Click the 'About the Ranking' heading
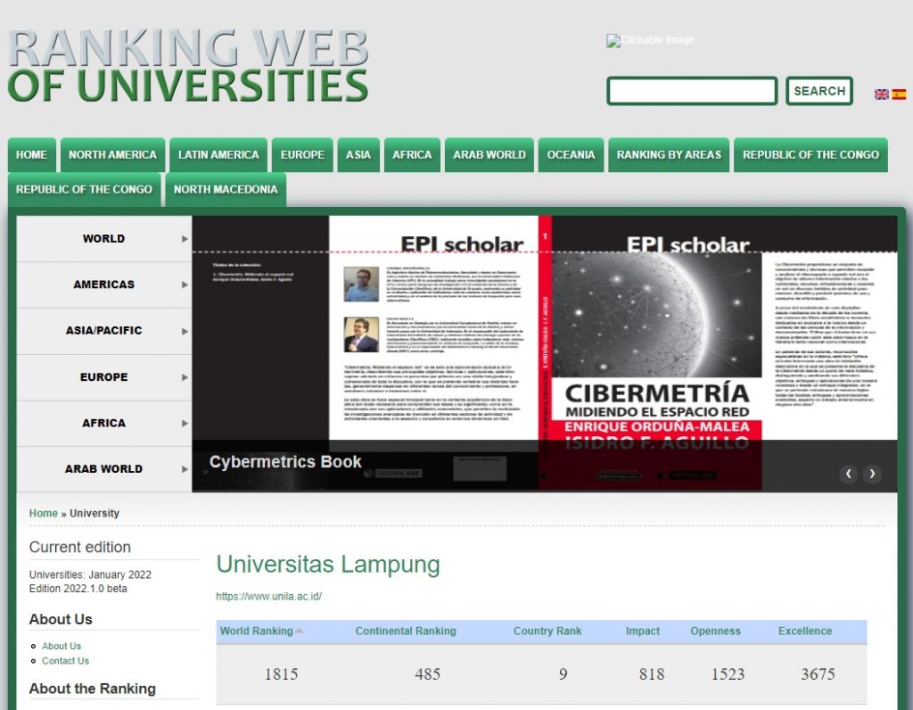 click(93, 689)
